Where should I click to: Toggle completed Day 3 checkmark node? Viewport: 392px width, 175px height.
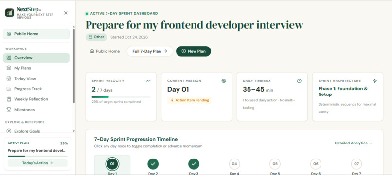coord(194,164)
